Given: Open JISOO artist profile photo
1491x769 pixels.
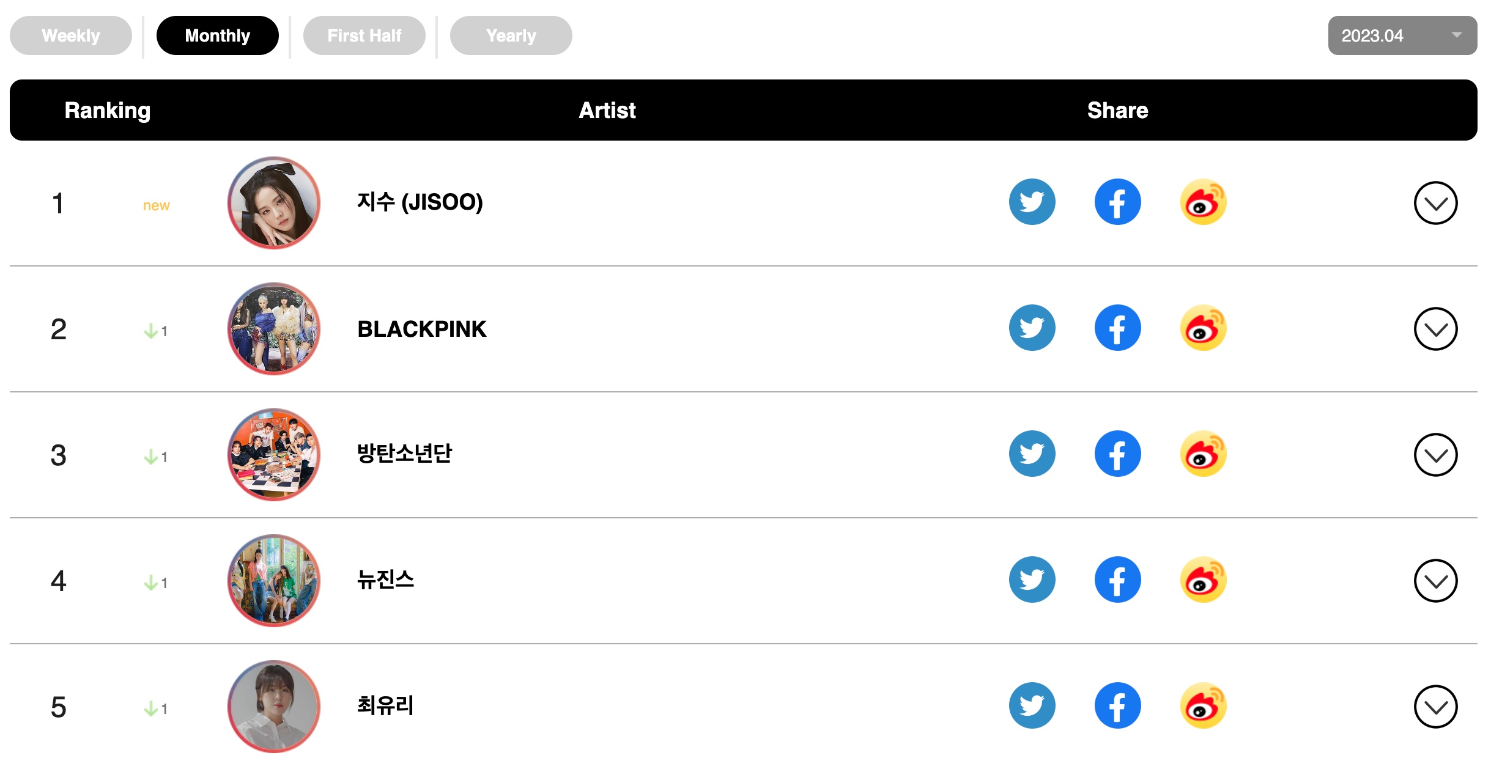Looking at the screenshot, I should [x=274, y=203].
